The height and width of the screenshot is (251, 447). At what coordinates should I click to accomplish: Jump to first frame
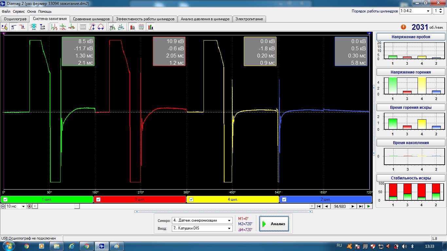pos(319,206)
